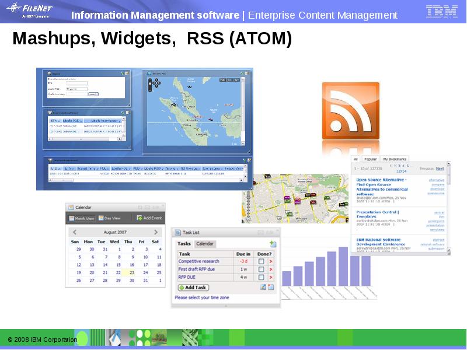Click the map pan control arrows
This screenshot has width=467, height=350.
156,83
